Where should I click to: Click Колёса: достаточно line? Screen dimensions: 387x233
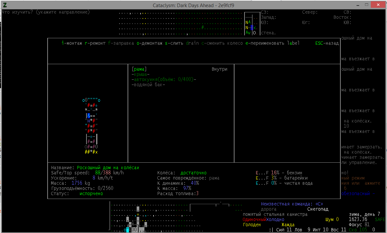[182, 173]
